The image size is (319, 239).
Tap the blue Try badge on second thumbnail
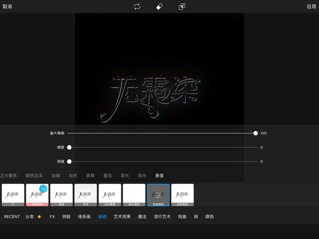point(43,189)
